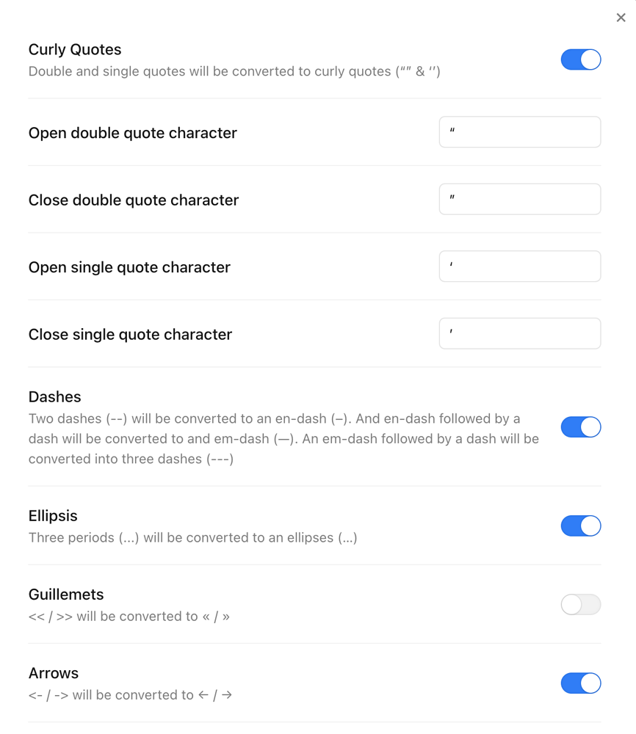Click the Ellipsis heading text
Screen dimensions: 636x734
[x=52, y=515]
